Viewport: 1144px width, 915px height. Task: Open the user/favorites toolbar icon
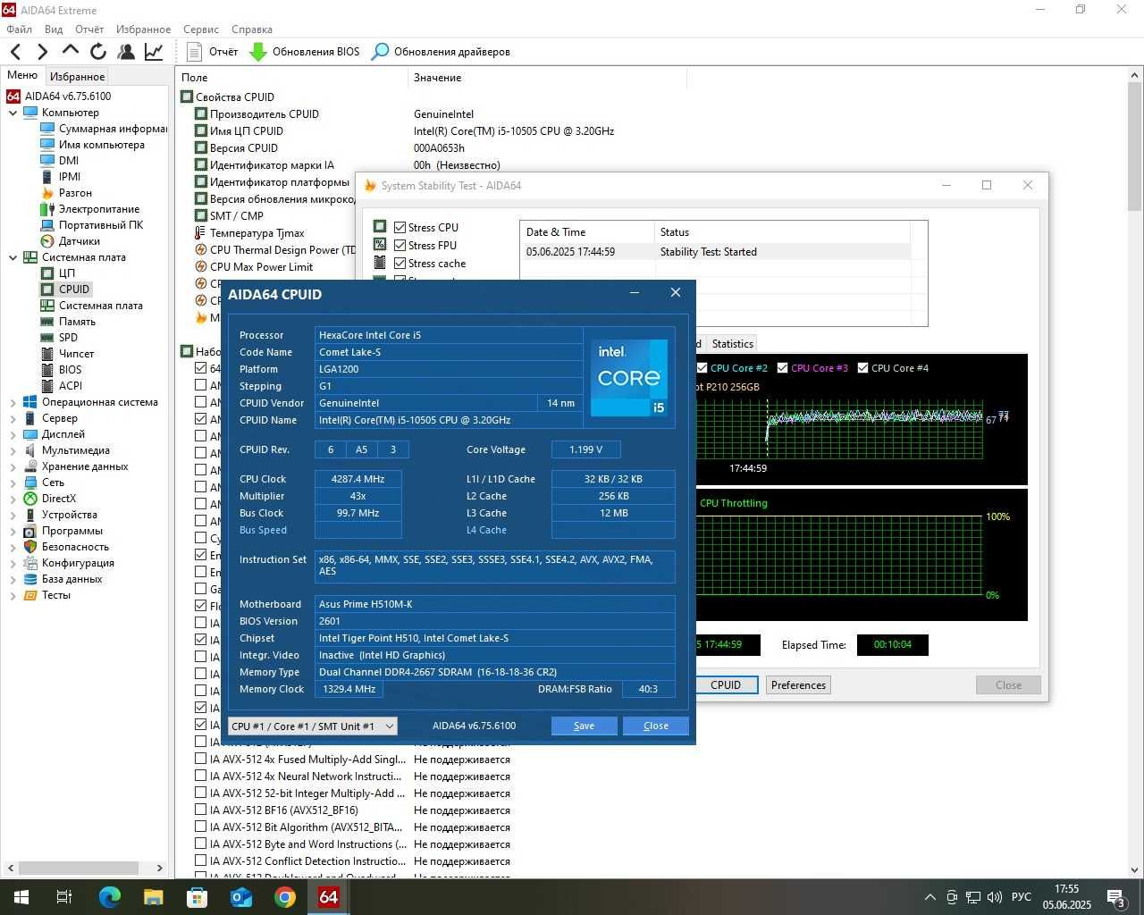pos(126,52)
